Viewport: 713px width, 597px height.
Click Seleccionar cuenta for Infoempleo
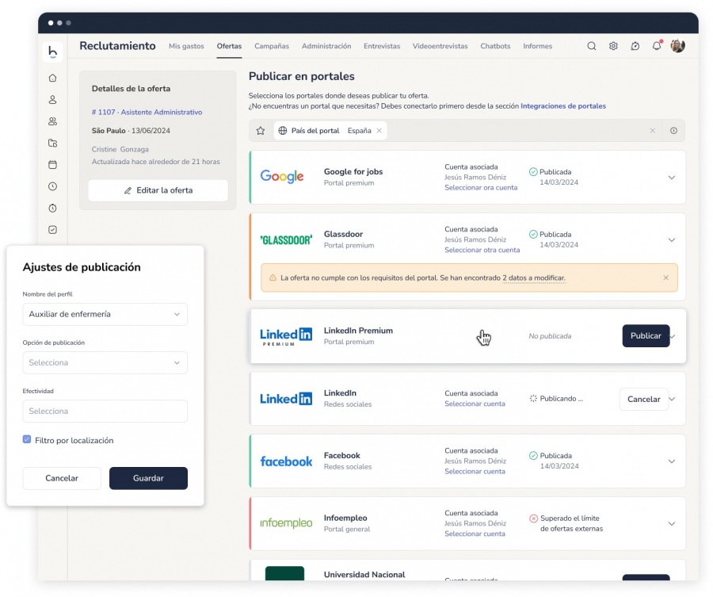475,534
